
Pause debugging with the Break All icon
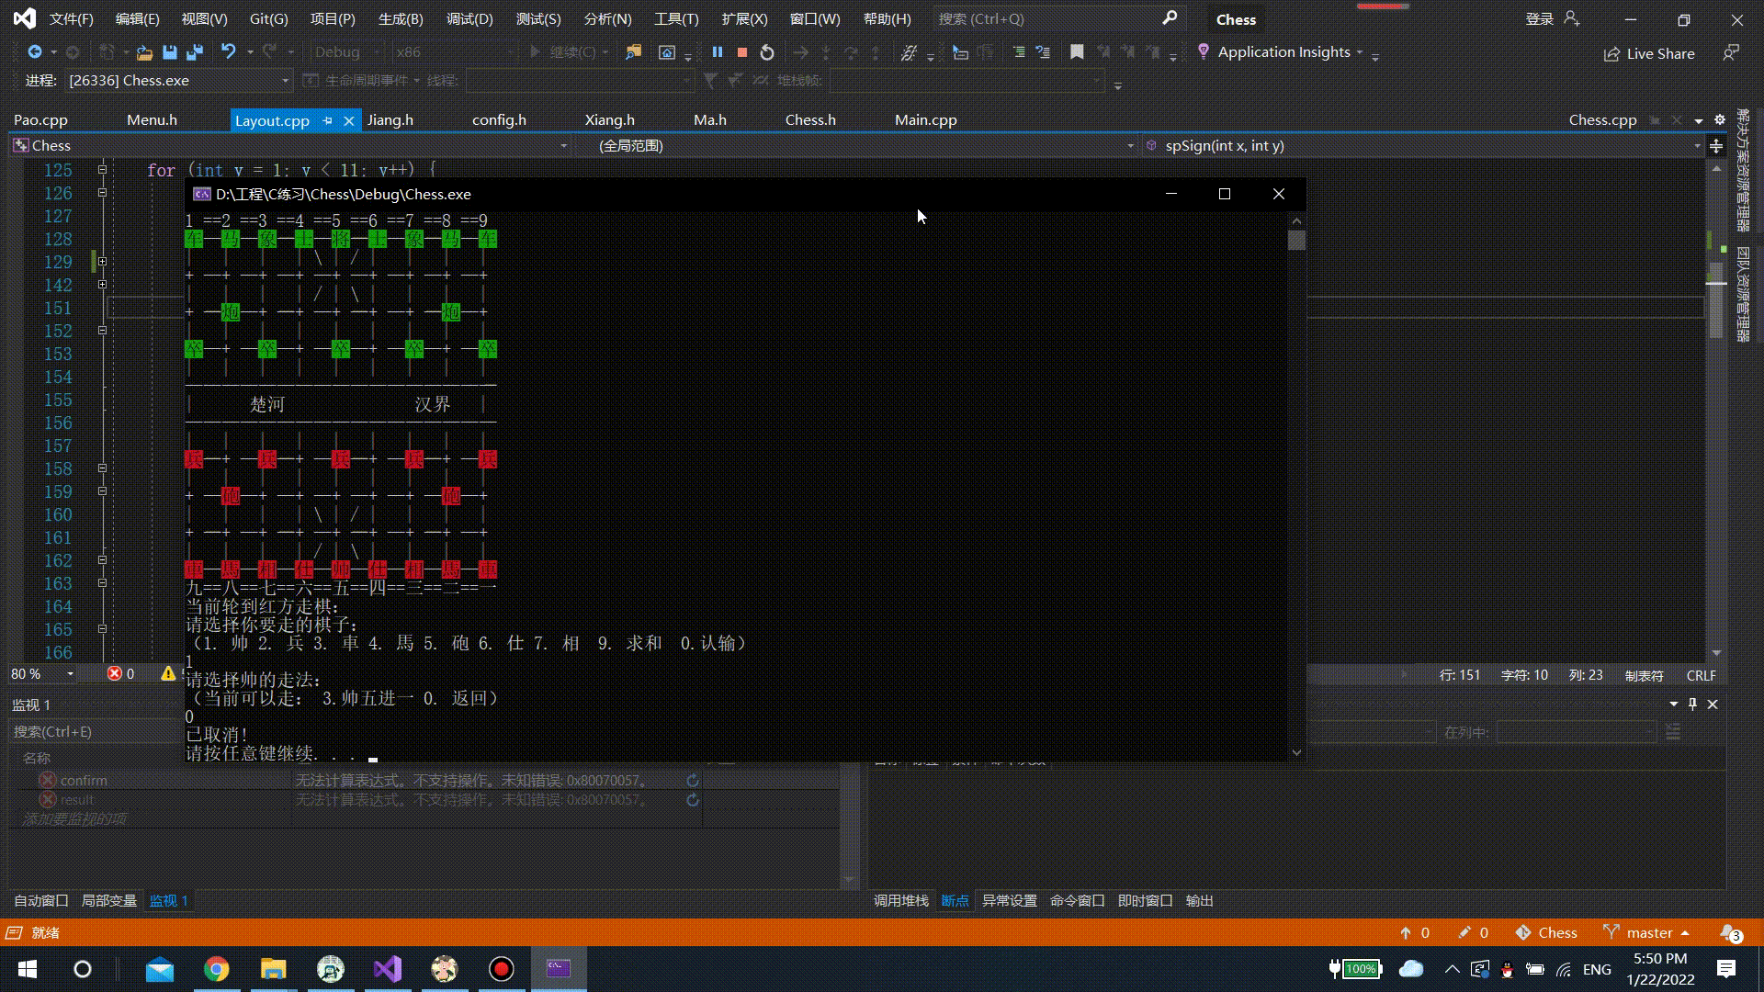718,52
